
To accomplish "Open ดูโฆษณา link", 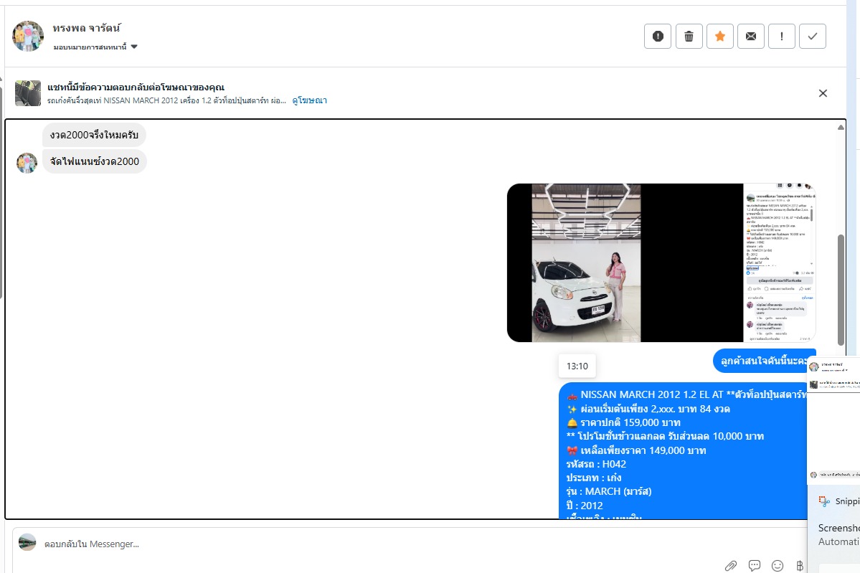I will 309,100.
